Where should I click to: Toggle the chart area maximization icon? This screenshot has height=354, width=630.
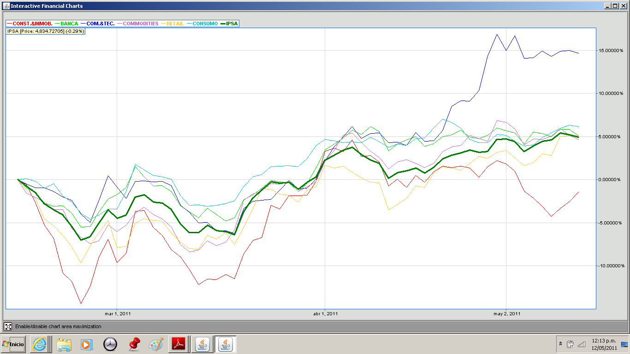click(8, 326)
